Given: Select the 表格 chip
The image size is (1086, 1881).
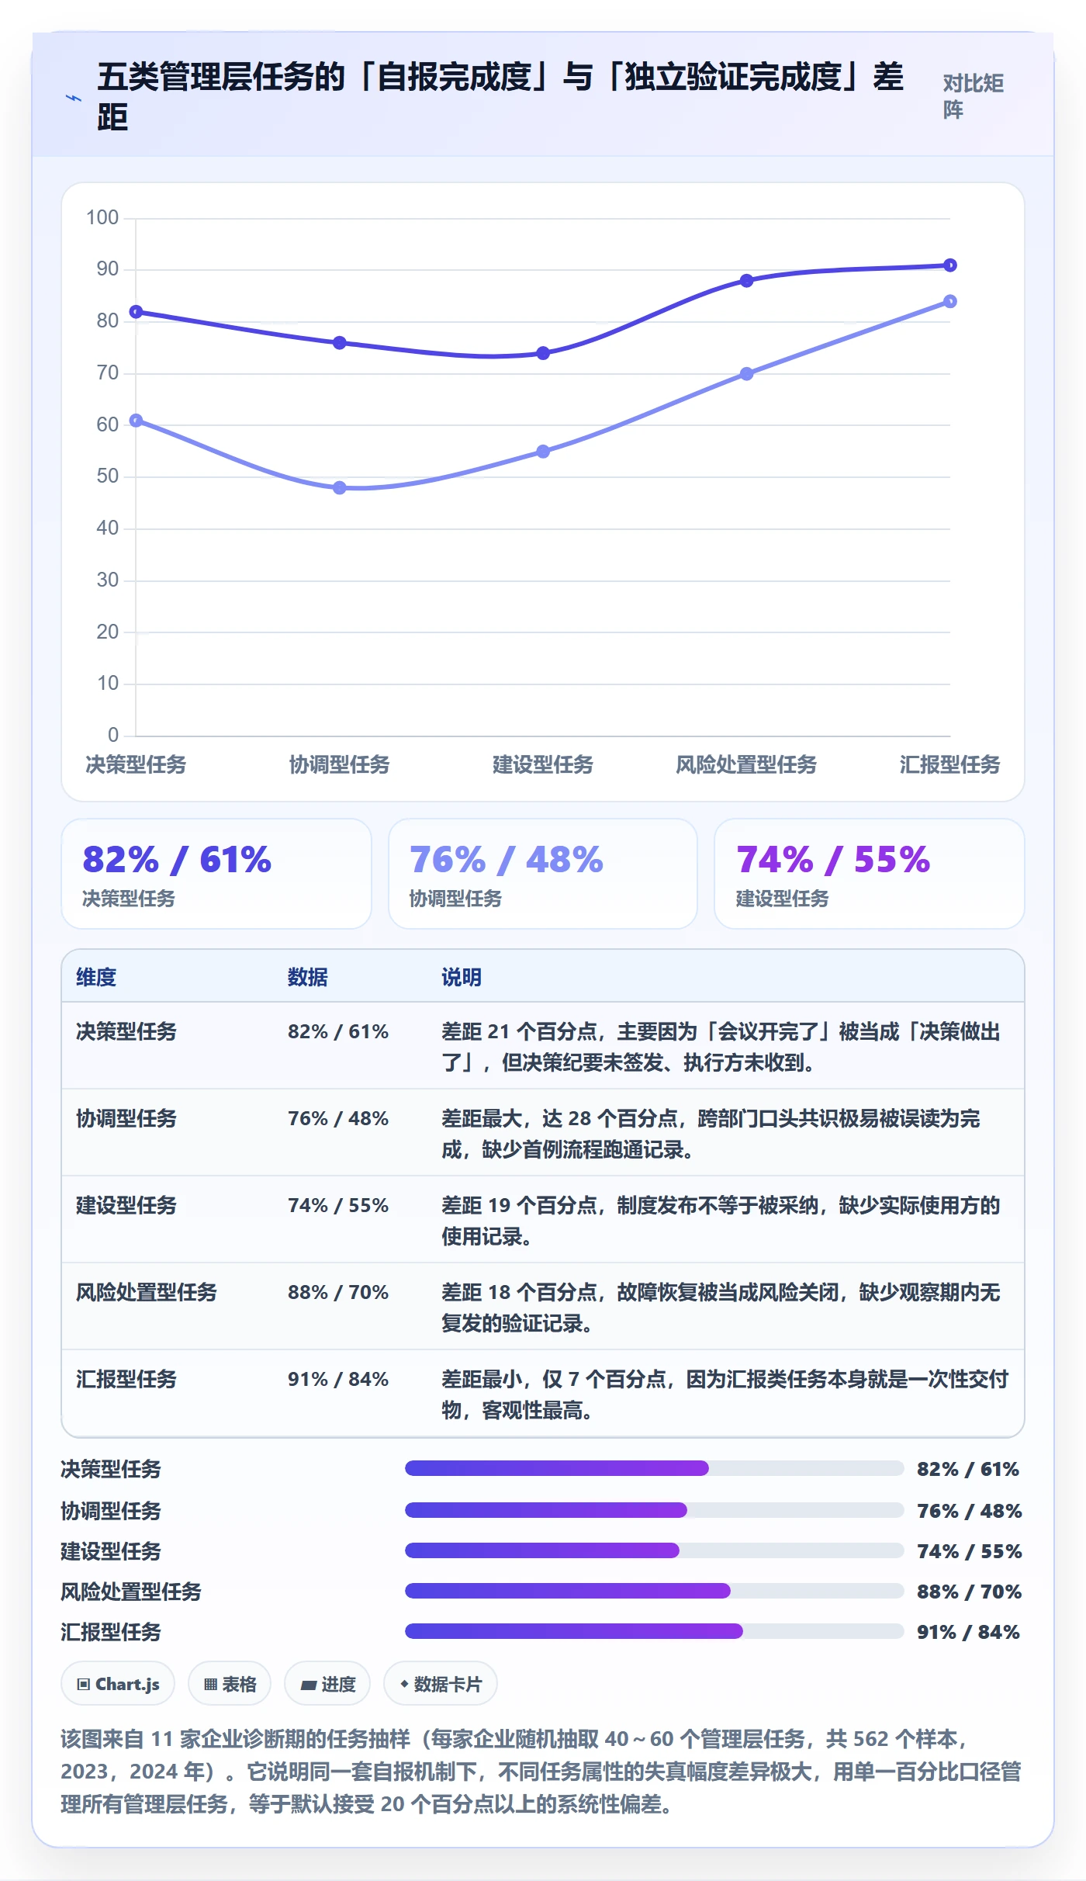Looking at the screenshot, I should pos(230,1684).
